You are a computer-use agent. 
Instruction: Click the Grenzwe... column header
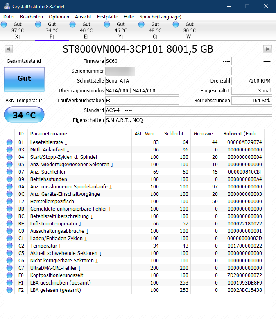tap(206, 134)
